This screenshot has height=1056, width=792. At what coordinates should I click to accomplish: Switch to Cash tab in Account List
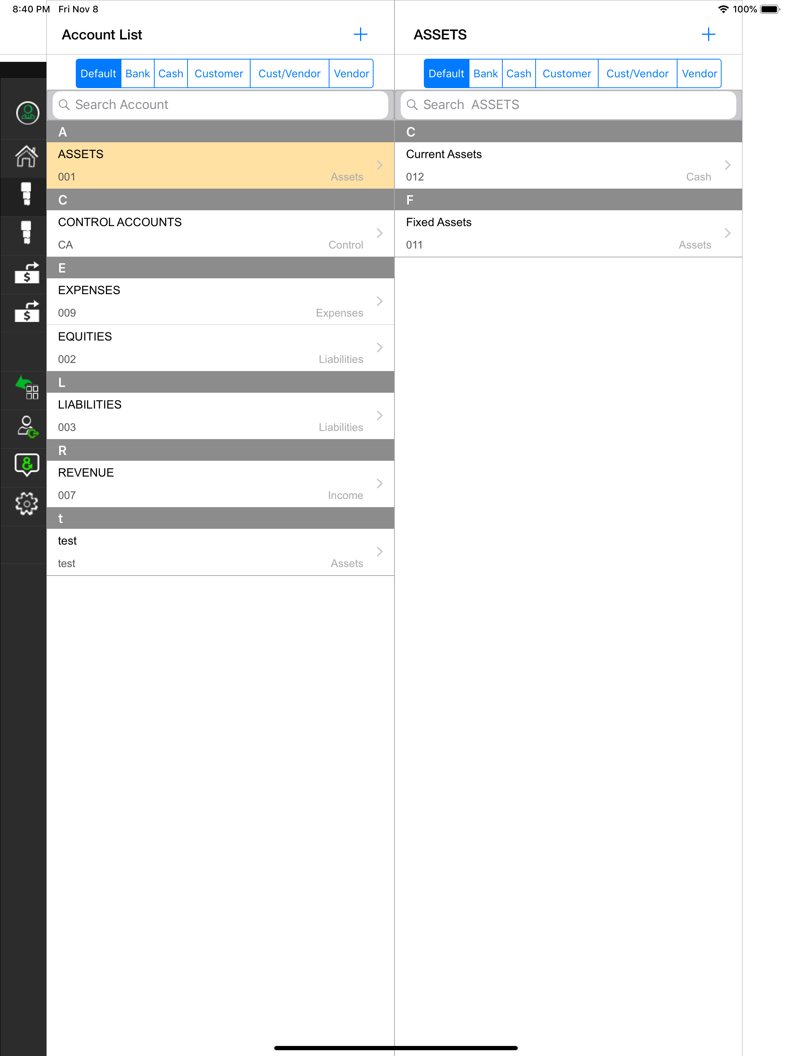[171, 73]
